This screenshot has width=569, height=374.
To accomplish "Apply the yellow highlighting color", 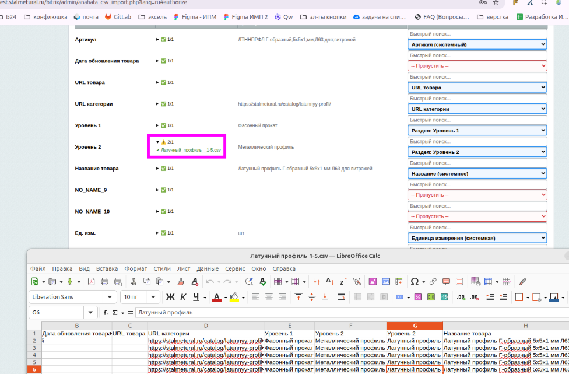I will coord(234,297).
